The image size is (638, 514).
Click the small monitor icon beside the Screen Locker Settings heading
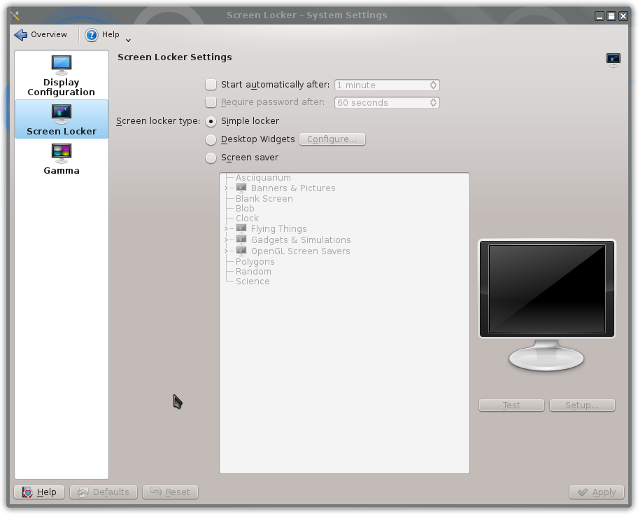(614, 60)
